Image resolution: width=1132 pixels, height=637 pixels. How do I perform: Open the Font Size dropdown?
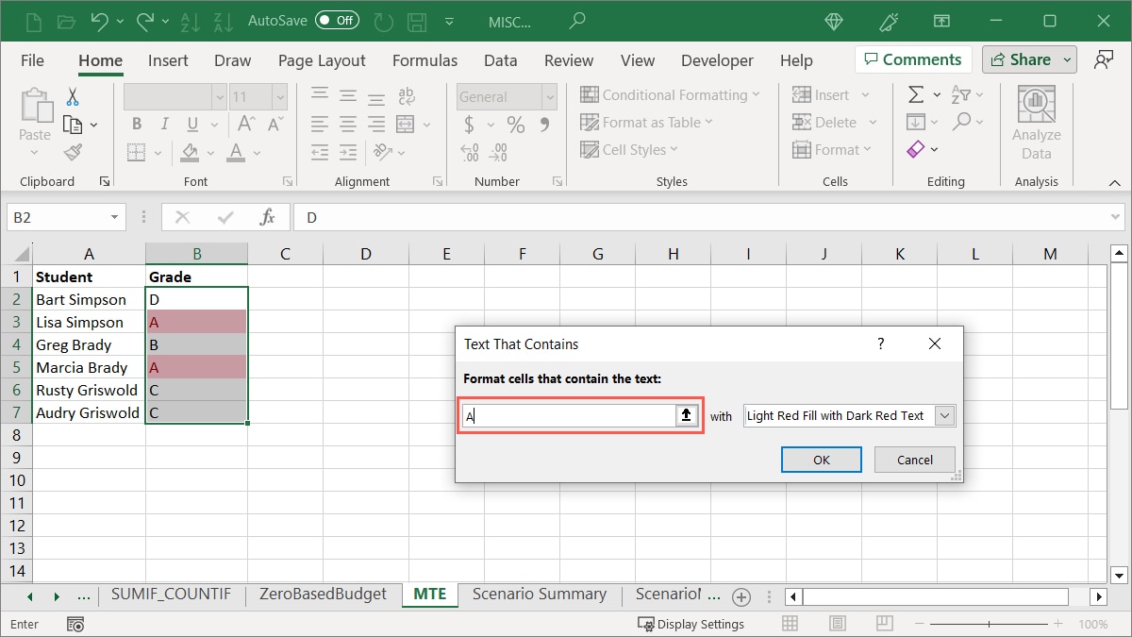point(279,96)
